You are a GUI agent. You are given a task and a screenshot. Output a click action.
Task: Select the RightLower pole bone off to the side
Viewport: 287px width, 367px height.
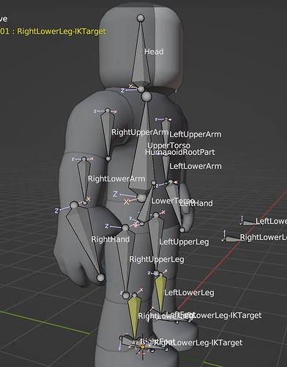(x=234, y=239)
